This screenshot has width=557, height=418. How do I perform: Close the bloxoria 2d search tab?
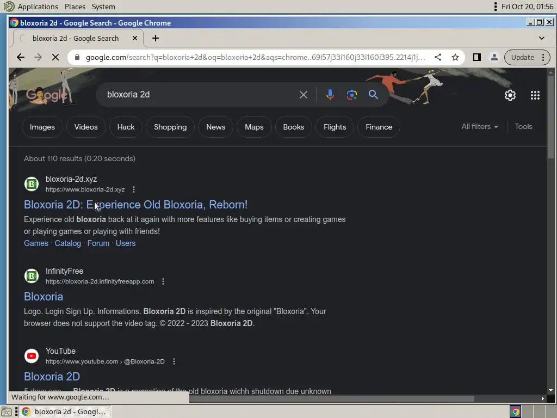(135, 38)
